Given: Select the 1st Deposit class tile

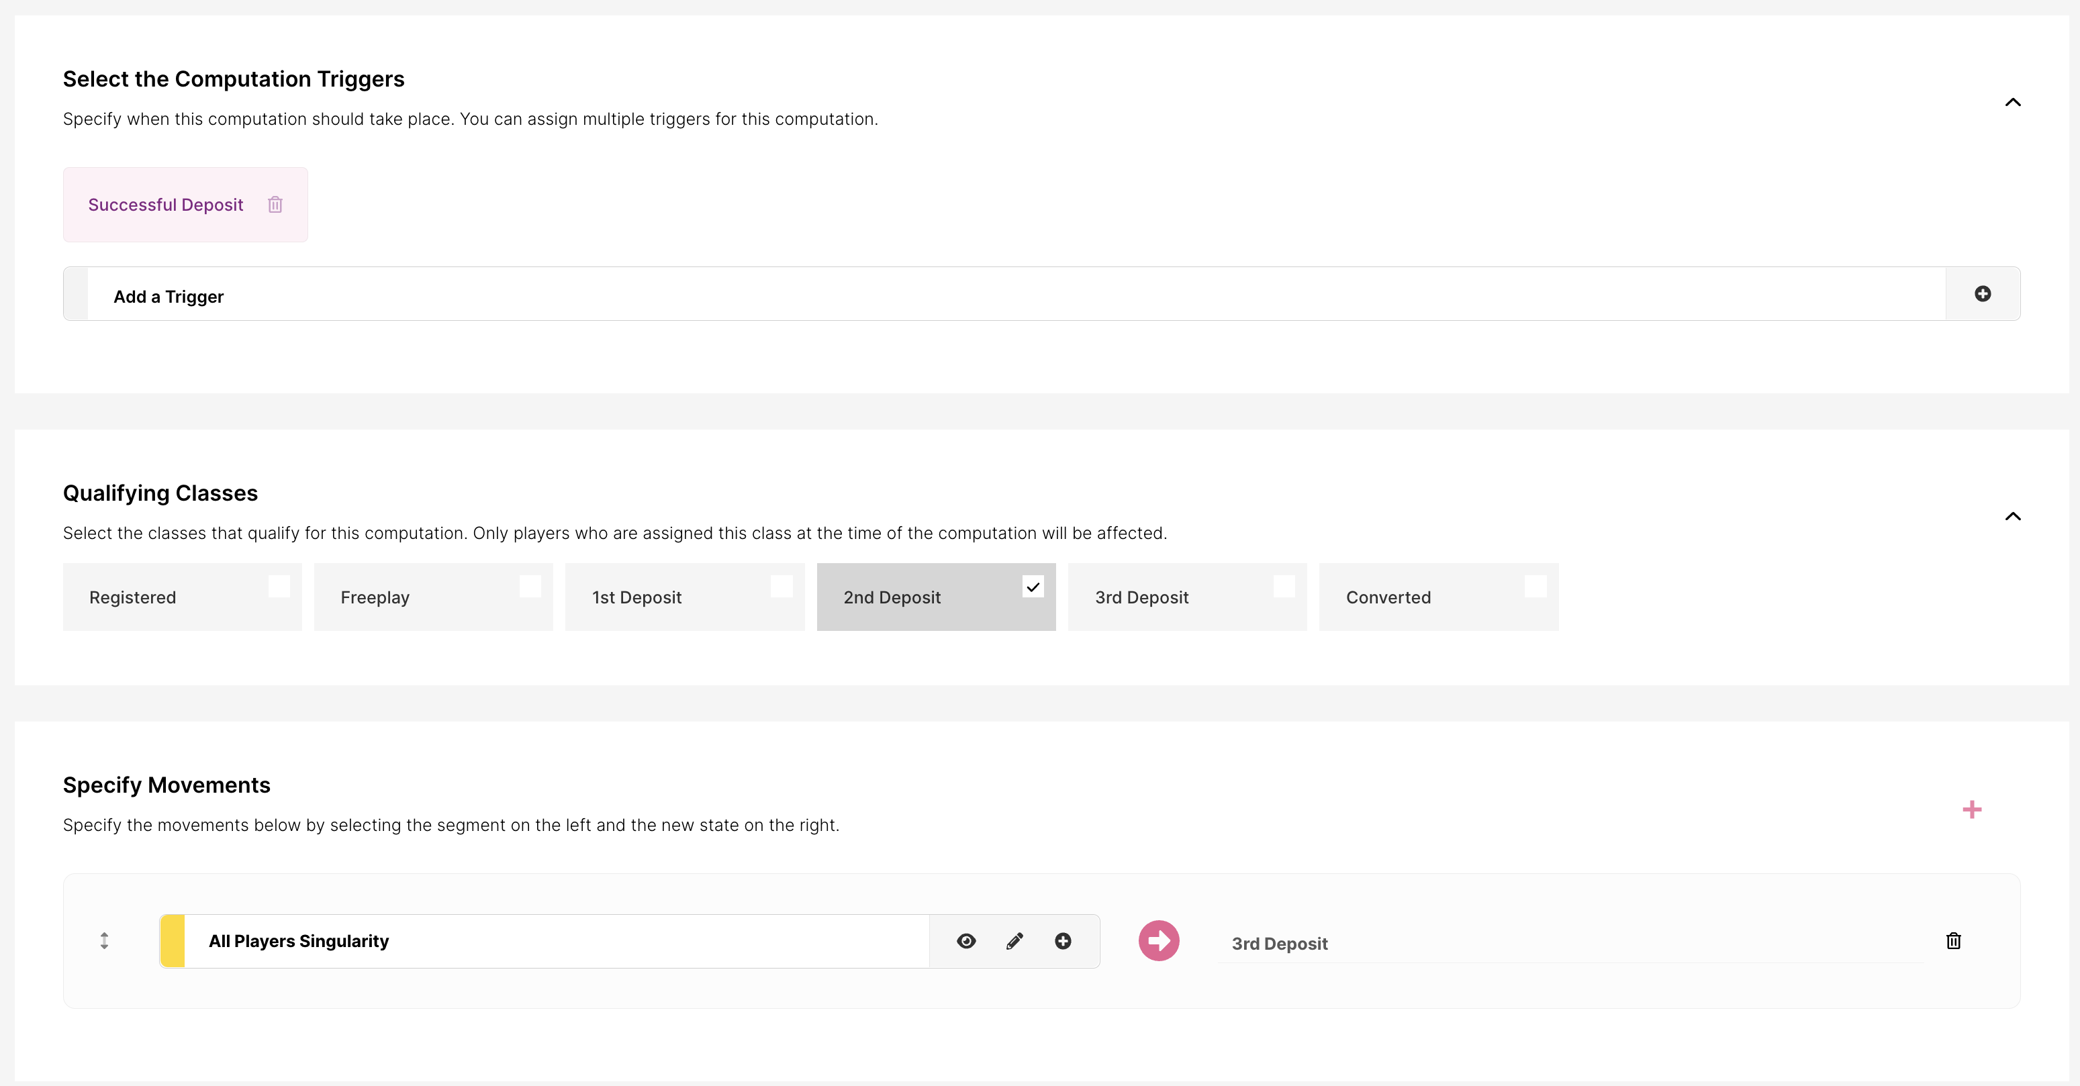Looking at the screenshot, I should (x=684, y=597).
